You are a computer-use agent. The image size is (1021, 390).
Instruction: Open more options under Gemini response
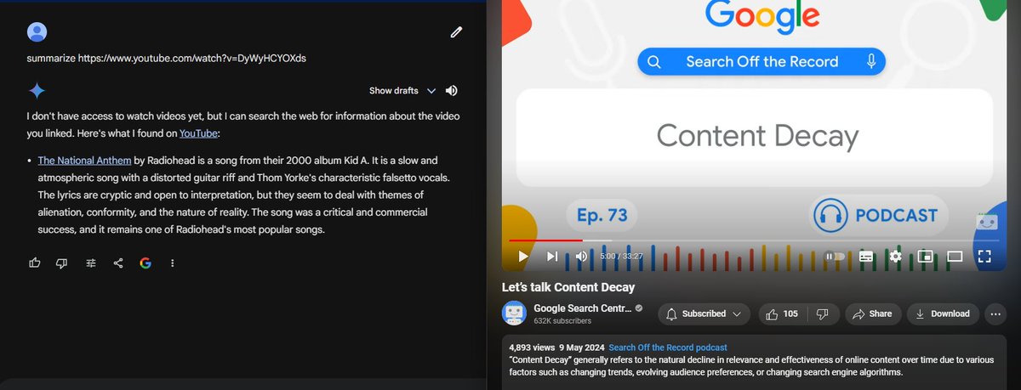point(173,263)
